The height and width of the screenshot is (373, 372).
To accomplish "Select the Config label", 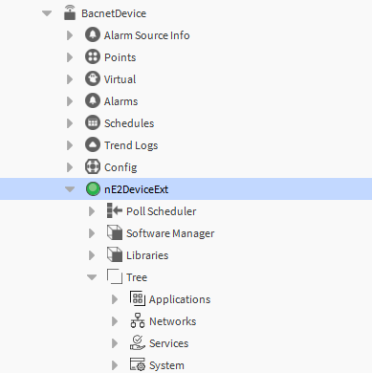I will pyautogui.click(x=120, y=167).
